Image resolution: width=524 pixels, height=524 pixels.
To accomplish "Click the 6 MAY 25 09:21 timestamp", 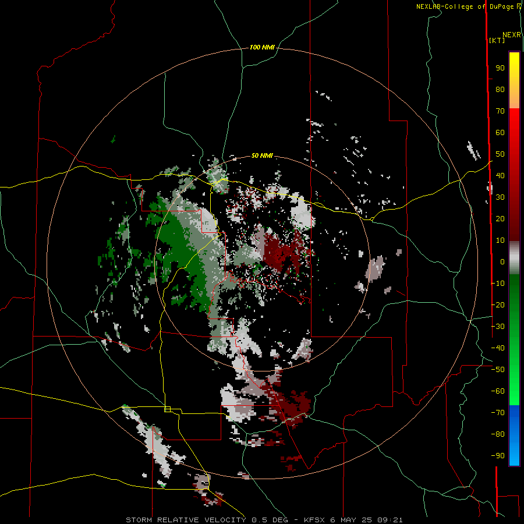I will [x=366, y=520].
